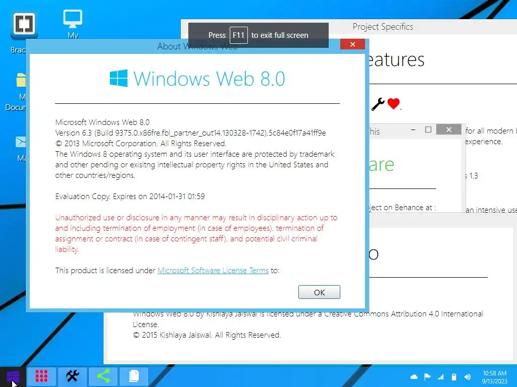Click the 'Windows Web 8.0' heading text
517x387 pixels.
(209, 79)
